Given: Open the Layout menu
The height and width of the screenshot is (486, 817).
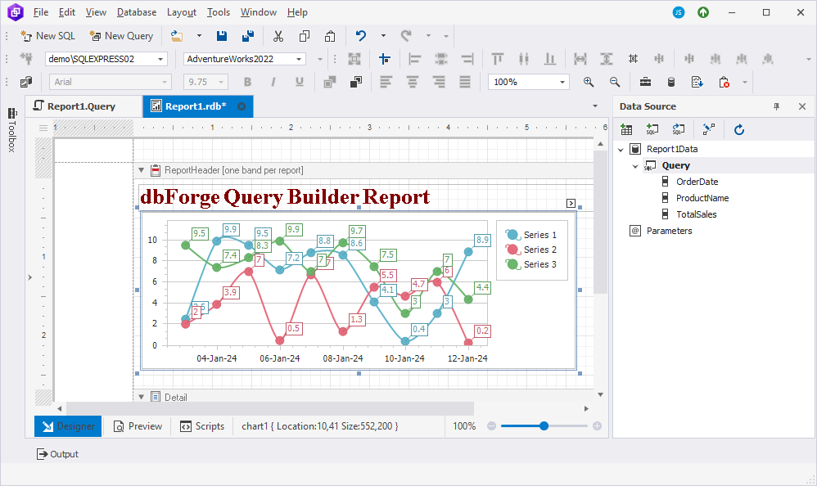Looking at the screenshot, I should pos(181,12).
